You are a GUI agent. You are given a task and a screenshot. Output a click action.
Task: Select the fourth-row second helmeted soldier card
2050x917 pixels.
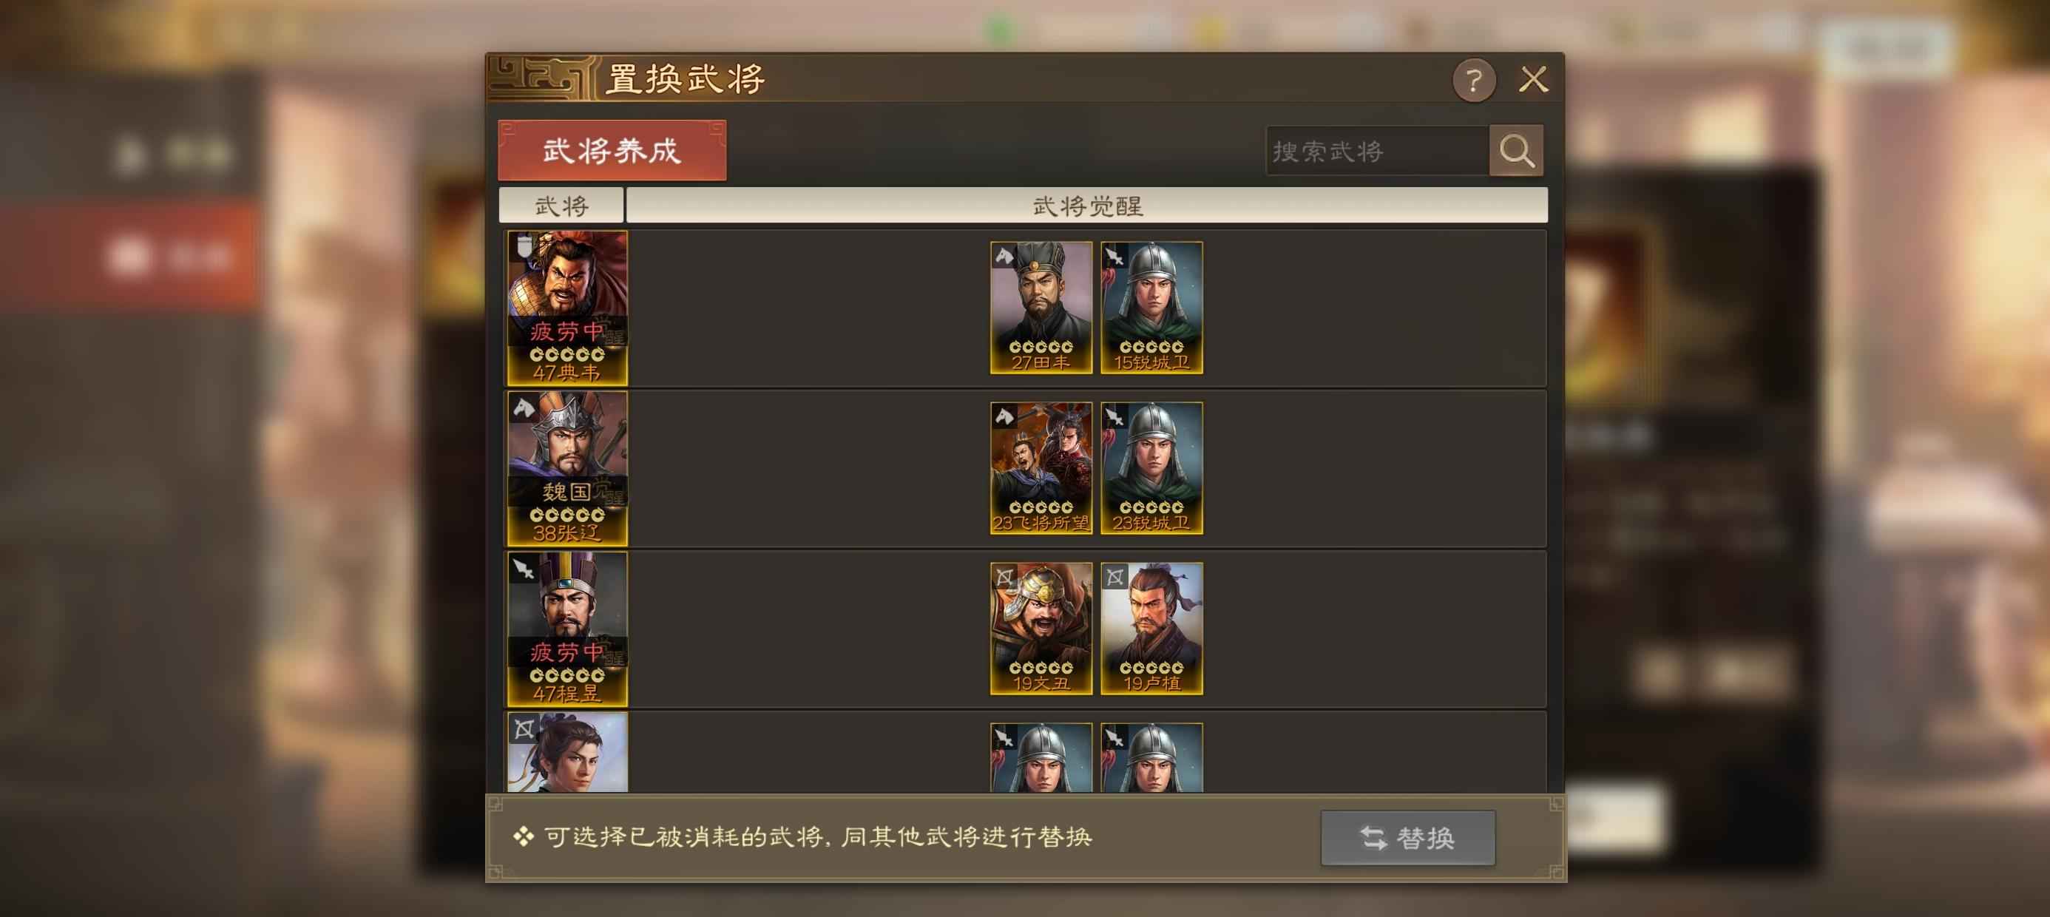pos(1151,758)
